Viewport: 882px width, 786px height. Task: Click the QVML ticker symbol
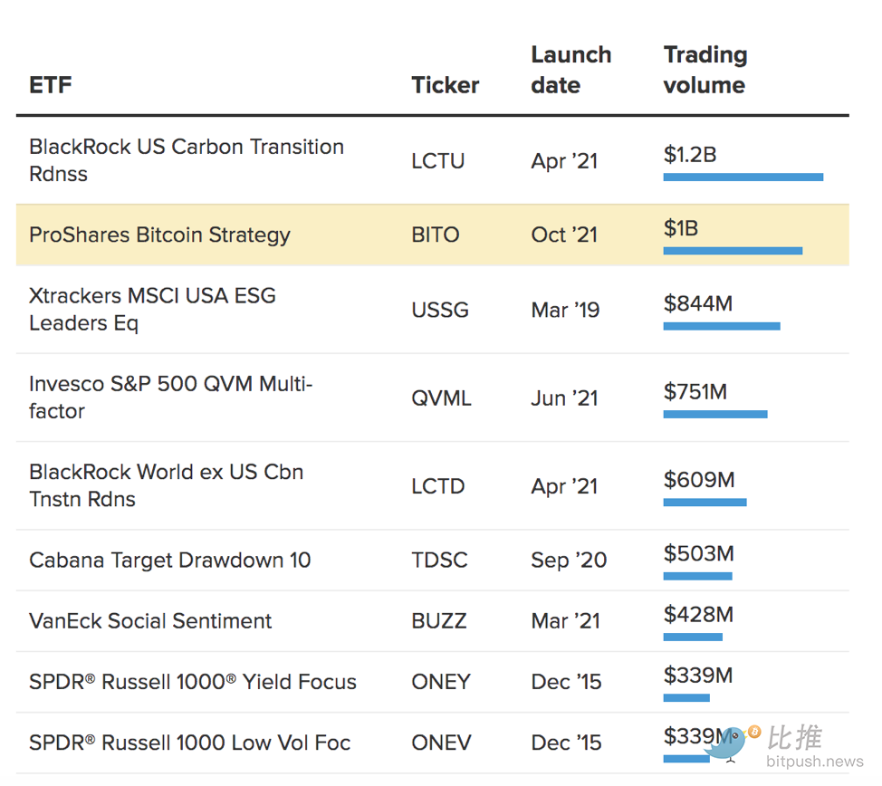click(x=441, y=398)
